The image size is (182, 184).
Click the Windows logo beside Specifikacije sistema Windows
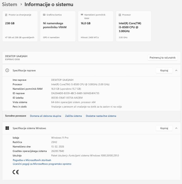7,128
